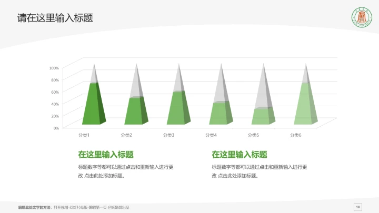Click the 100% axis label
379x213 pixels.
[x=54, y=68]
